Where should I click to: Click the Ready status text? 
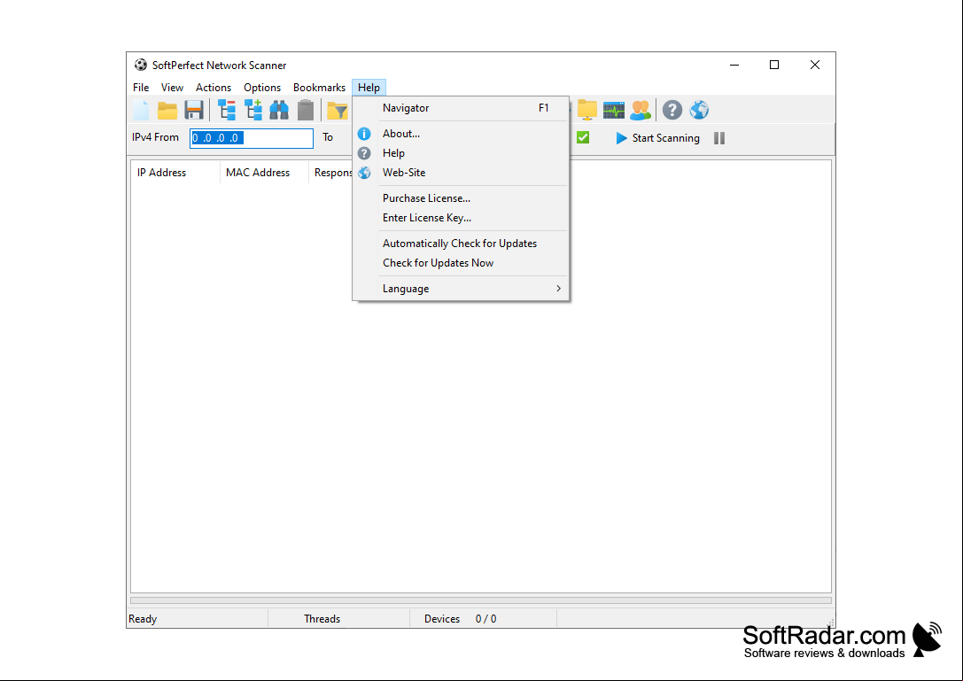[143, 619]
